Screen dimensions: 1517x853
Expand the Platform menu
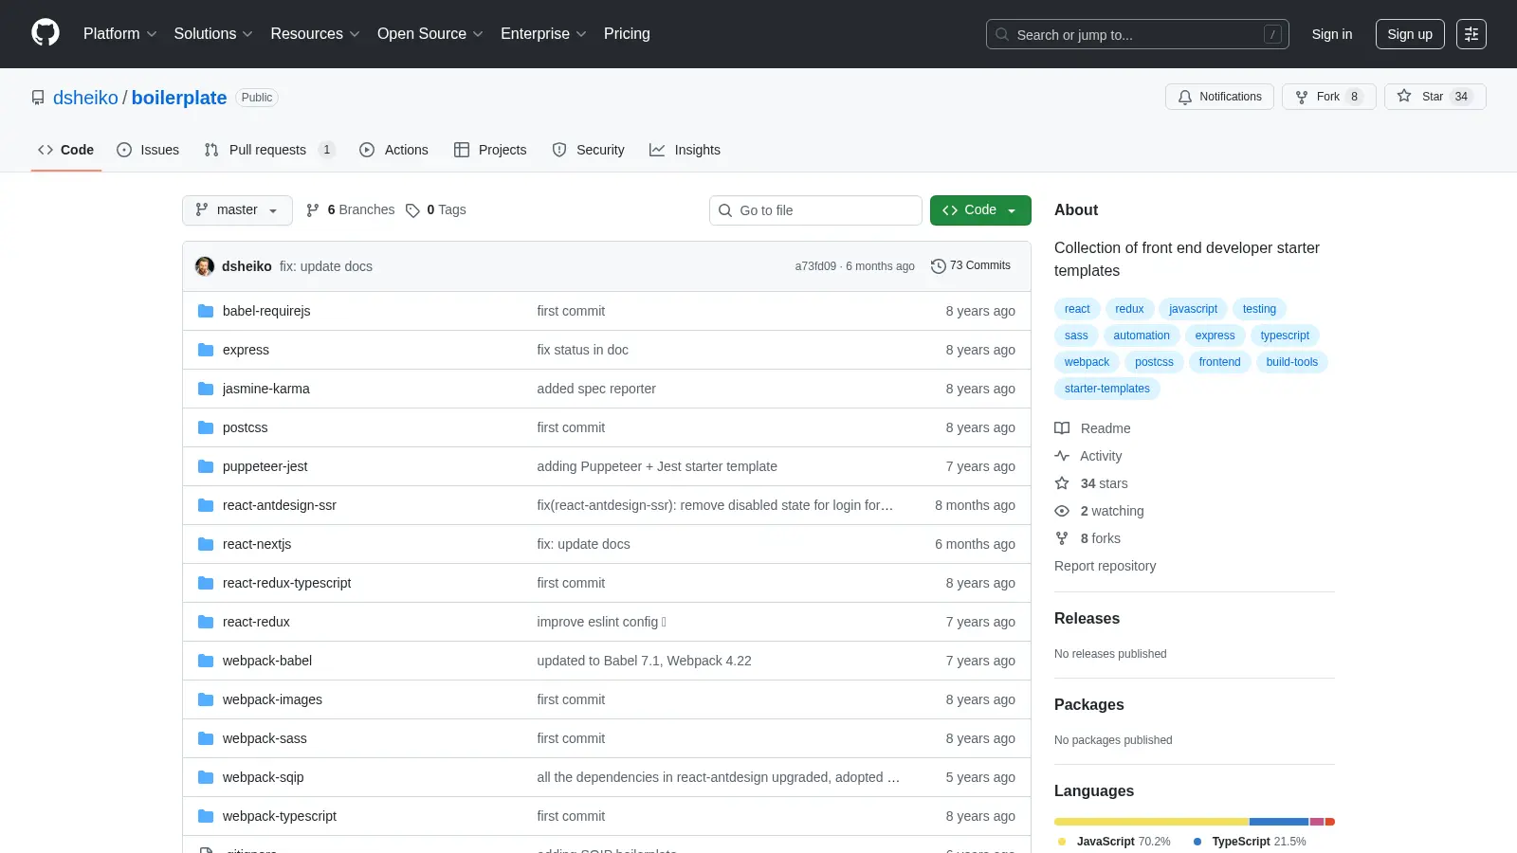119,33
